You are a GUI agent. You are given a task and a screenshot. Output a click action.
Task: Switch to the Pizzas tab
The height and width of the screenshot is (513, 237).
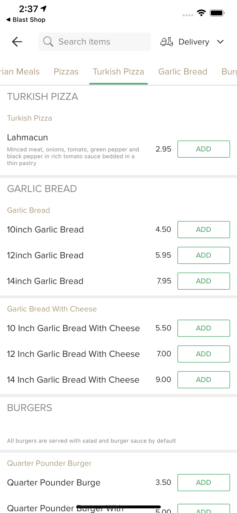(x=66, y=71)
